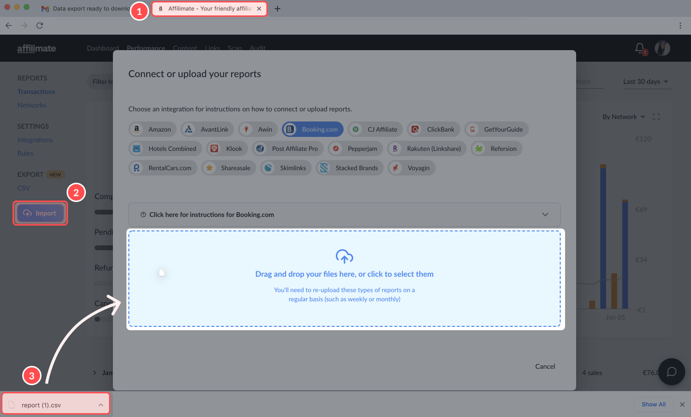Open Transactions report in sidebar
Image resolution: width=691 pixels, height=417 pixels.
[36, 92]
